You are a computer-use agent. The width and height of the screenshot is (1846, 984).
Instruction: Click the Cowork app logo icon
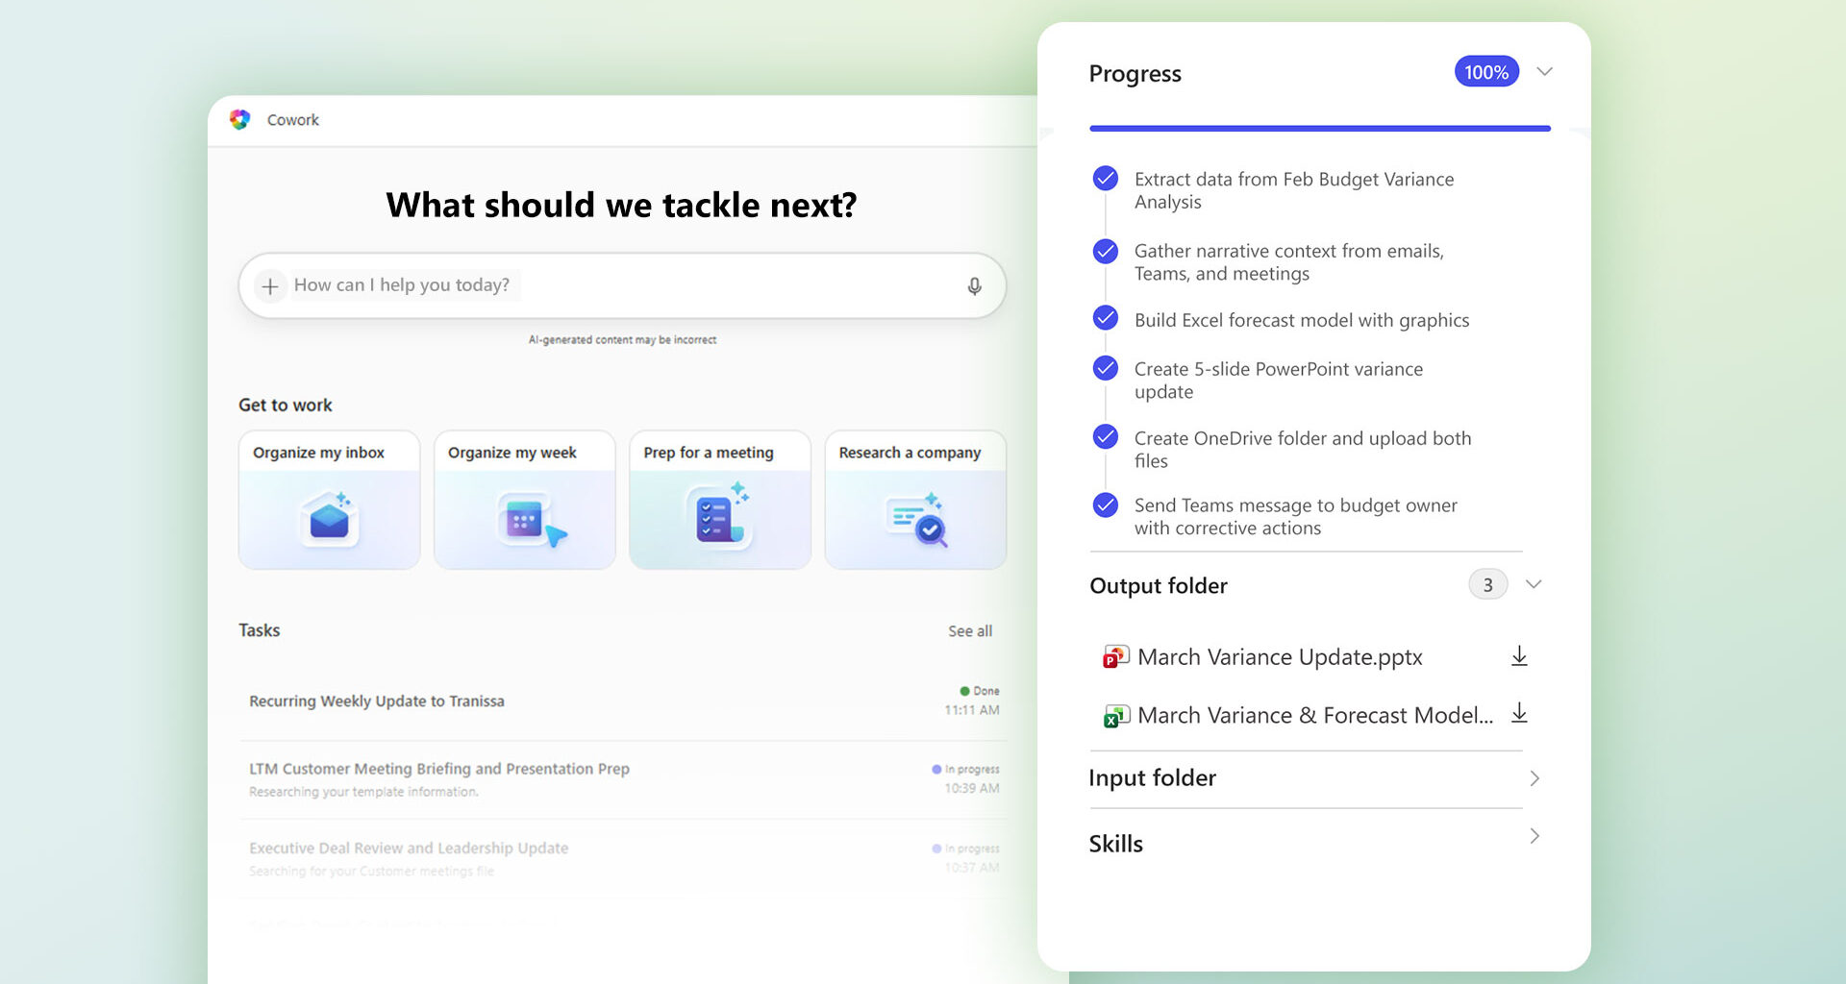pyautogui.click(x=240, y=119)
